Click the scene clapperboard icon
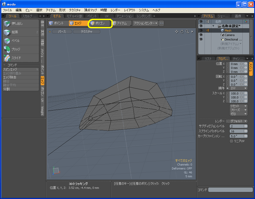Screen dimensions: 255x199 pos(219,26)
